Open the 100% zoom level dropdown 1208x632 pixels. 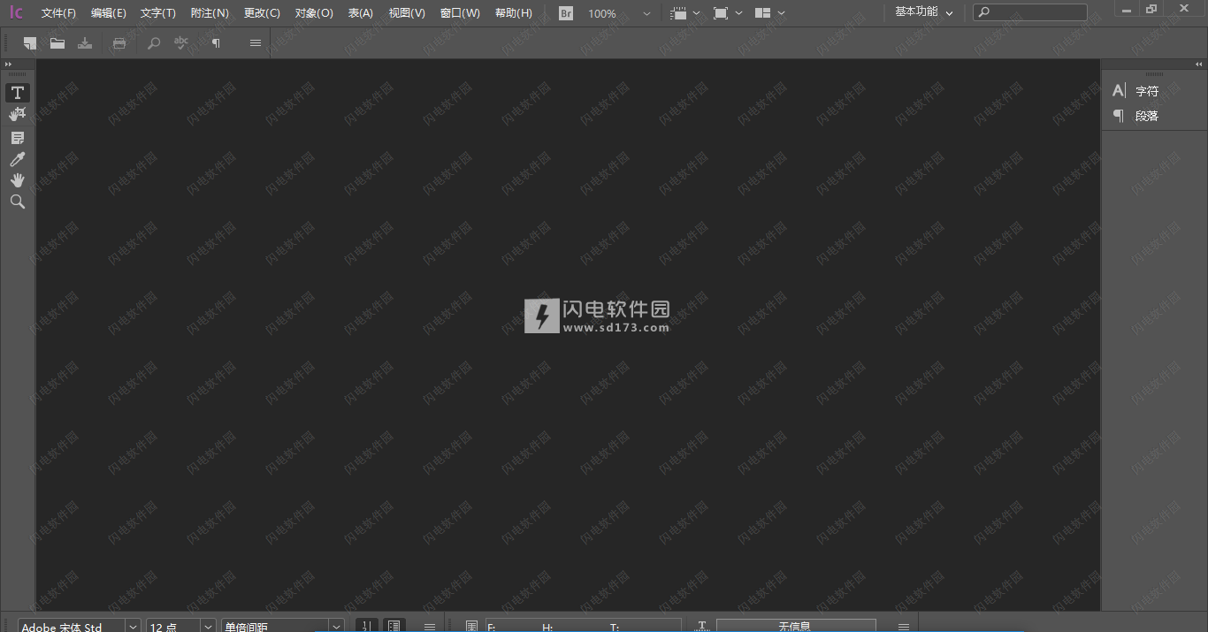[646, 14]
